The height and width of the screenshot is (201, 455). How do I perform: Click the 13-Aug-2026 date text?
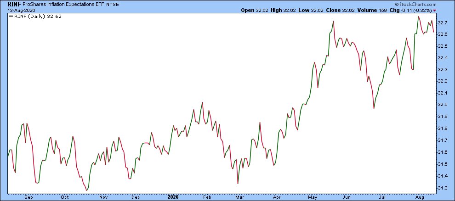(22, 10)
